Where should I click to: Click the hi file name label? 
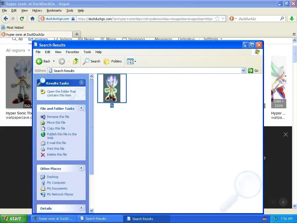112,105
